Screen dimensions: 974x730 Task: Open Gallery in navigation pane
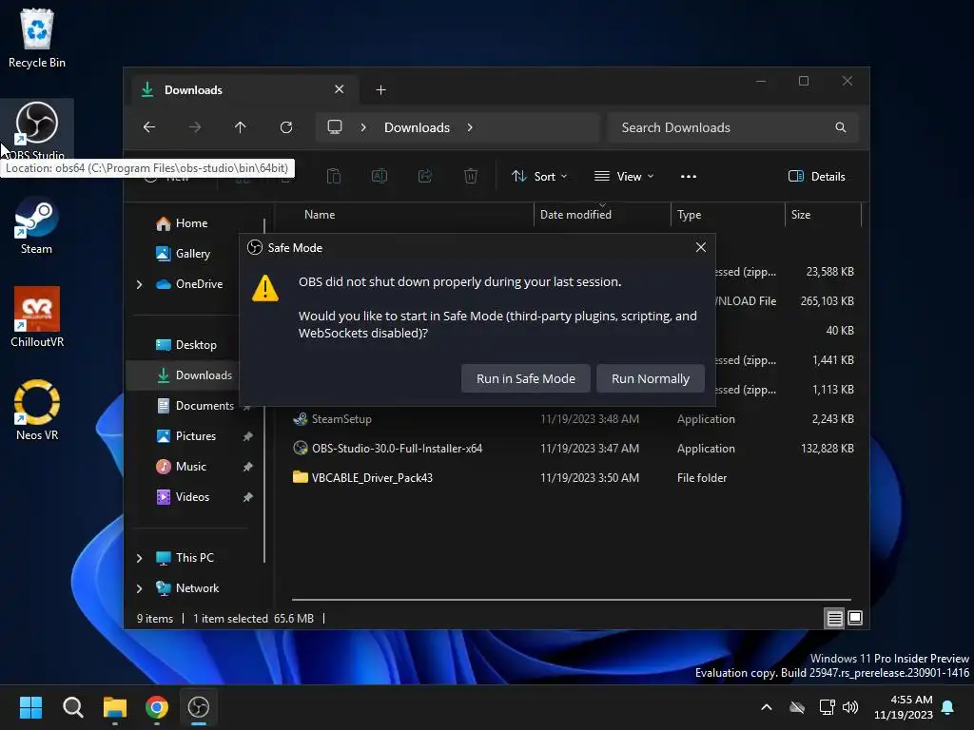point(184,253)
